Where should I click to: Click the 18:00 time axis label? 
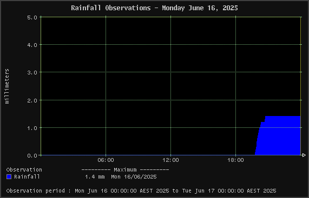tap(236, 160)
